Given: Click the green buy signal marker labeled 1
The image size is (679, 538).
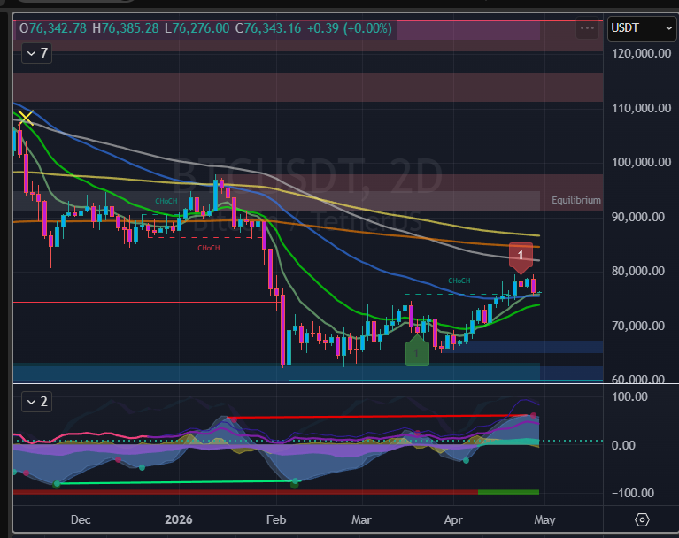Looking at the screenshot, I should pyautogui.click(x=417, y=350).
